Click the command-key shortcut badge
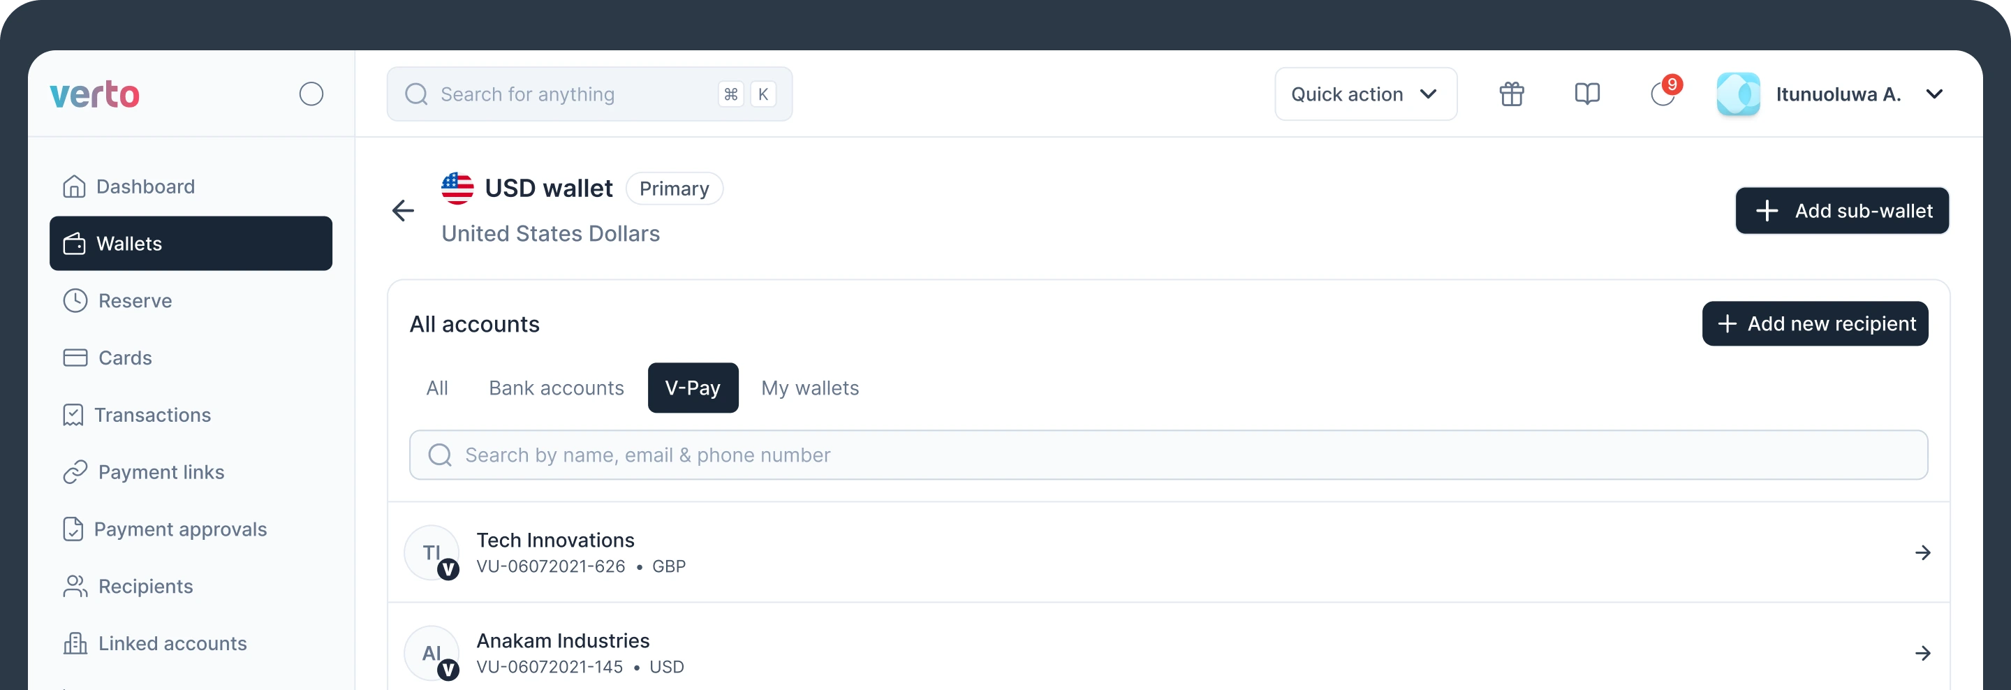This screenshot has width=2011, height=690. pyautogui.click(x=730, y=94)
